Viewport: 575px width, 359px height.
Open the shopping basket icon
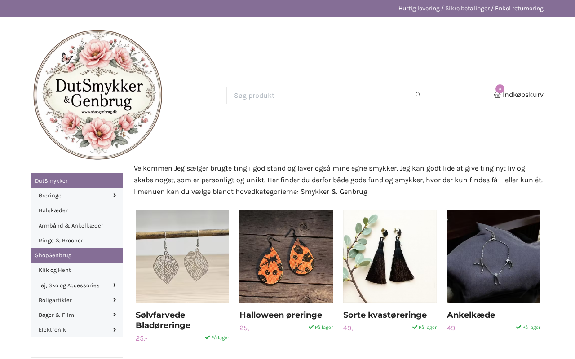point(497,95)
